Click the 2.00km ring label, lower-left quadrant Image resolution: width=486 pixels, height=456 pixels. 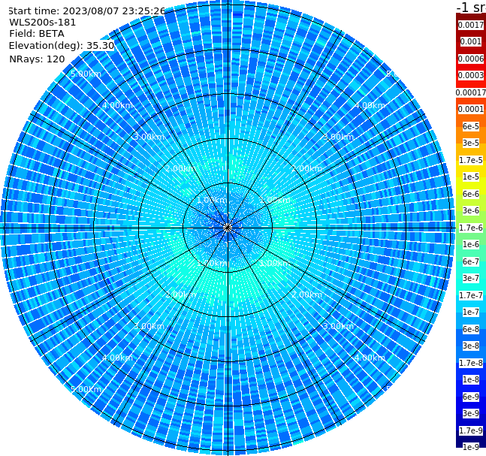pos(181,294)
